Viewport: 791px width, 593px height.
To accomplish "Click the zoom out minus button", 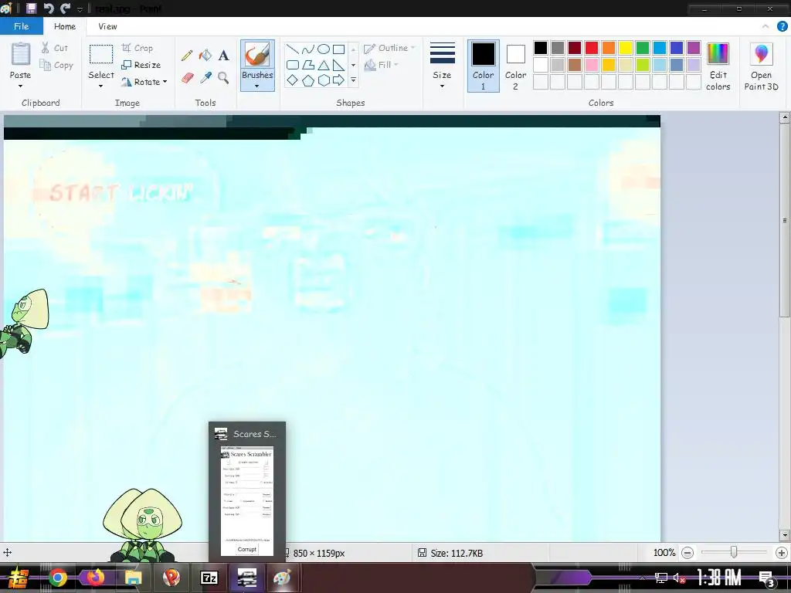I will point(687,553).
